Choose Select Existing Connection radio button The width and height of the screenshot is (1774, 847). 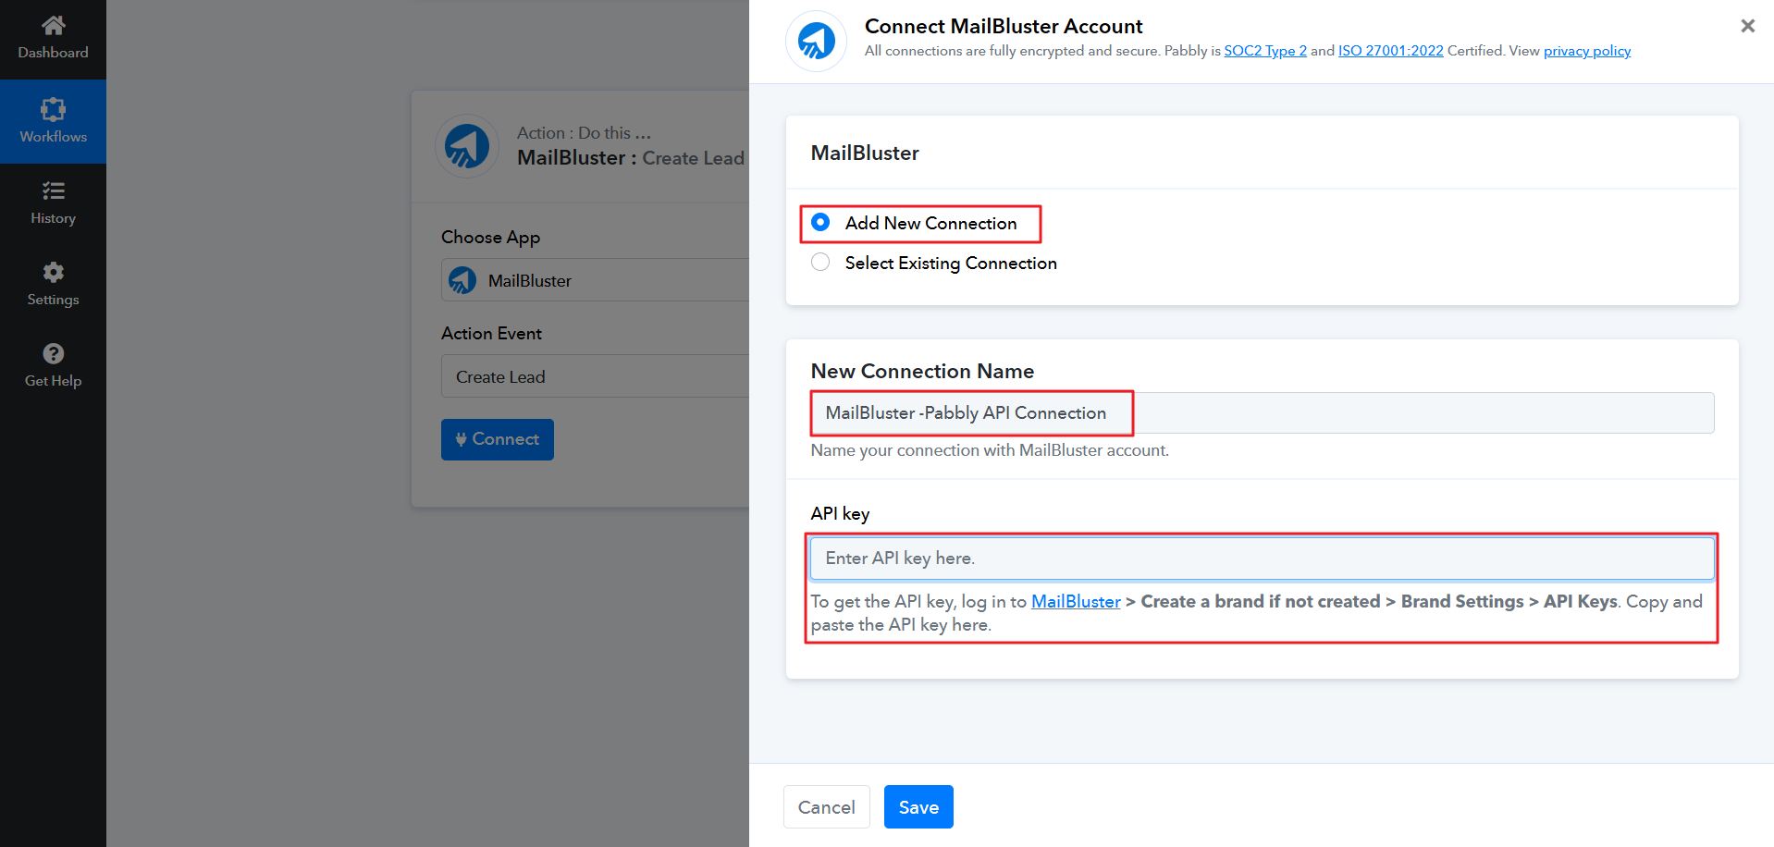(820, 263)
